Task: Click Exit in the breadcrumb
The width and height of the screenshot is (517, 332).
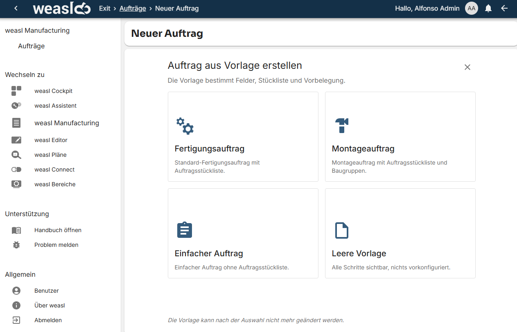Action: coord(105,8)
